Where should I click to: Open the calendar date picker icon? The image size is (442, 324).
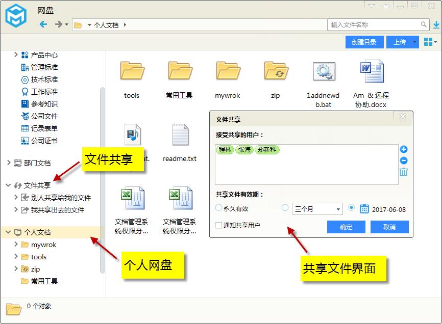[x=364, y=208]
